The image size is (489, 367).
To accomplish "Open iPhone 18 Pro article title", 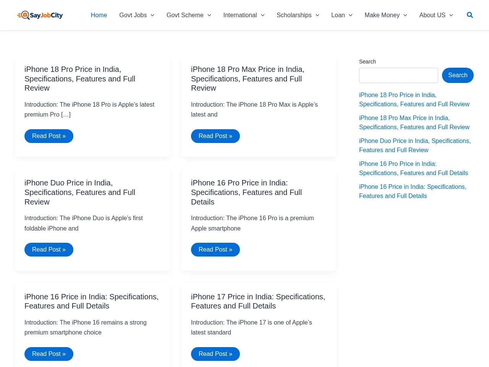I will [80, 79].
